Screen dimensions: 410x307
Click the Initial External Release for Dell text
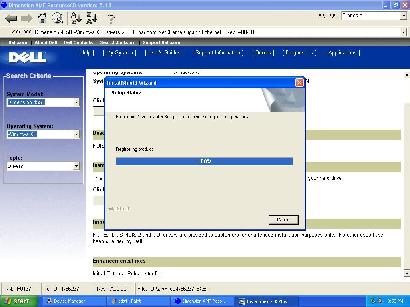click(128, 273)
